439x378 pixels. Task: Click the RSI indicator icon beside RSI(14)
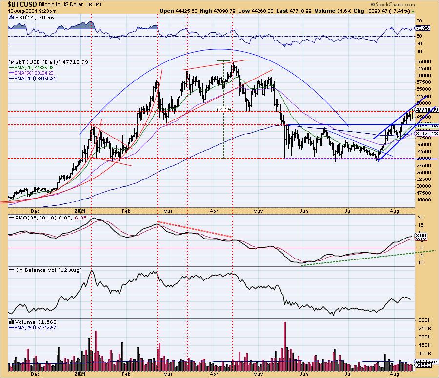12,18
